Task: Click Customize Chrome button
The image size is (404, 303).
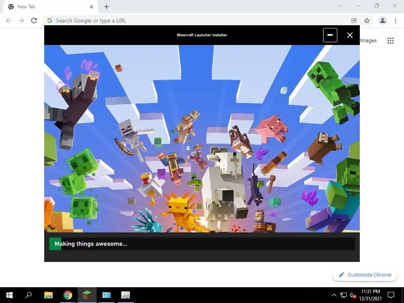Action: pos(365,275)
